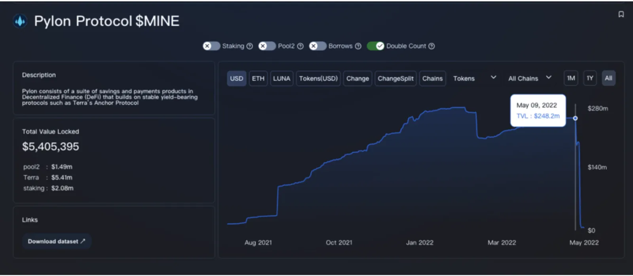Click the Pylon Protocol $MINE title
Viewport: 633px width, 276px height.
(107, 21)
